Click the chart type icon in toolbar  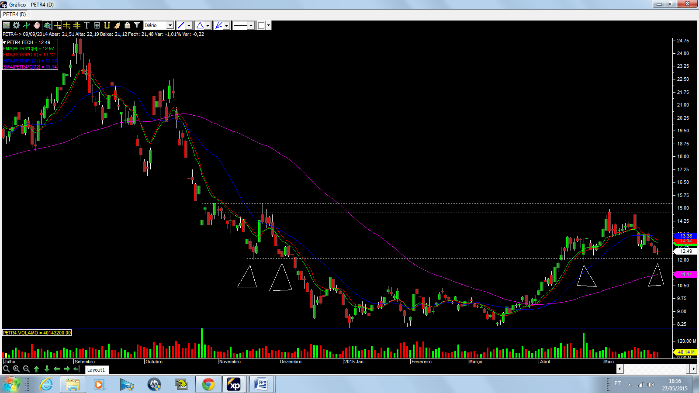coord(6,25)
